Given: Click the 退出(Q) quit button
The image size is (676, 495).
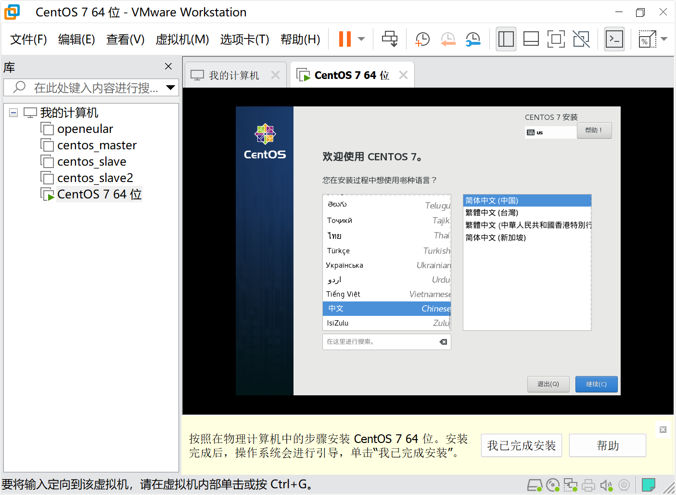Looking at the screenshot, I should [x=548, y=384].
